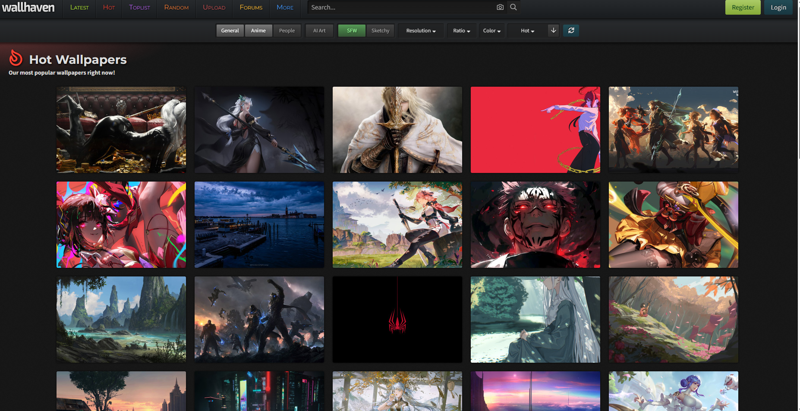Click the refresh icon in filter bar

click(x=571, y=31)
